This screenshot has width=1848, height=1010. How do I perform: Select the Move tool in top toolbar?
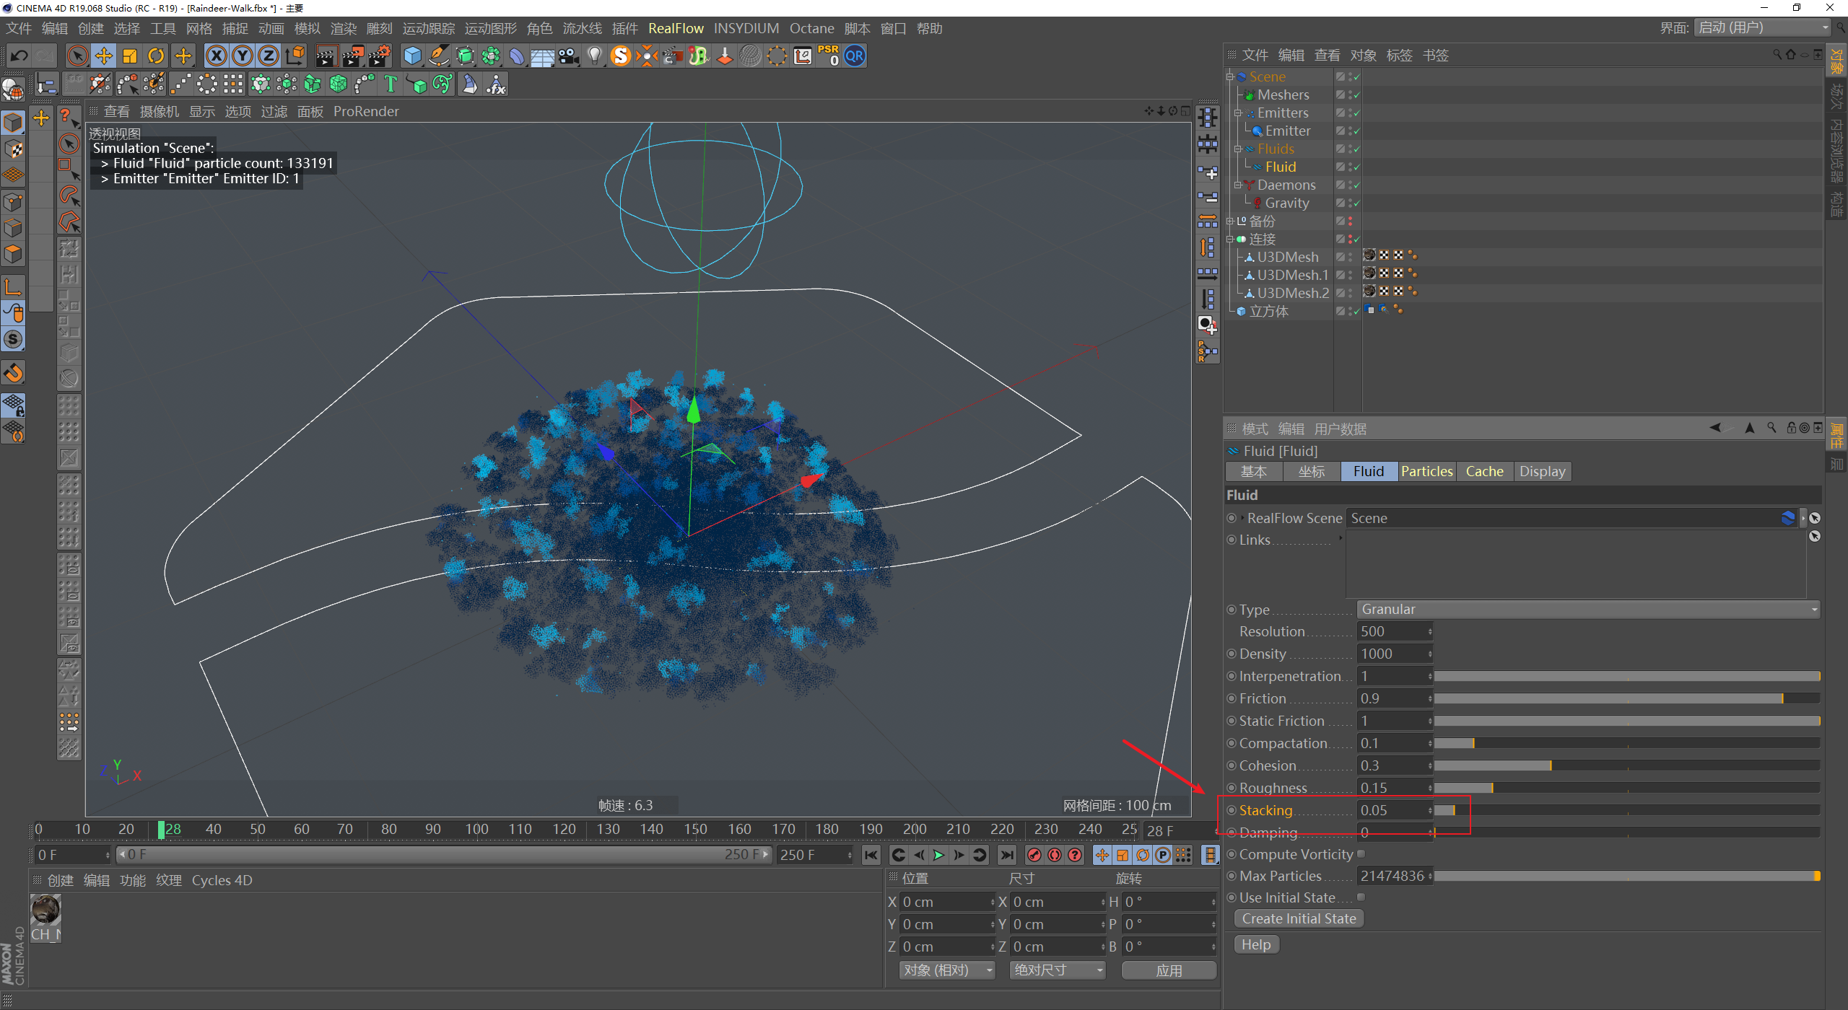point(103,56)
